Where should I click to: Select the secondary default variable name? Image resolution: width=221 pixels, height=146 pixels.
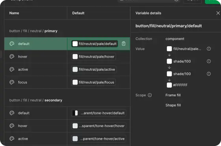click(24, 113)
